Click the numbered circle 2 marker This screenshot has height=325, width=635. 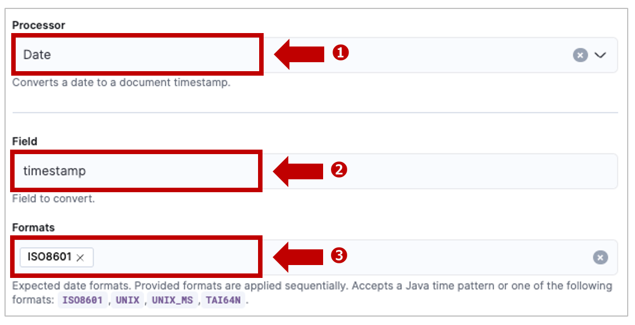(x=339, y=170)
